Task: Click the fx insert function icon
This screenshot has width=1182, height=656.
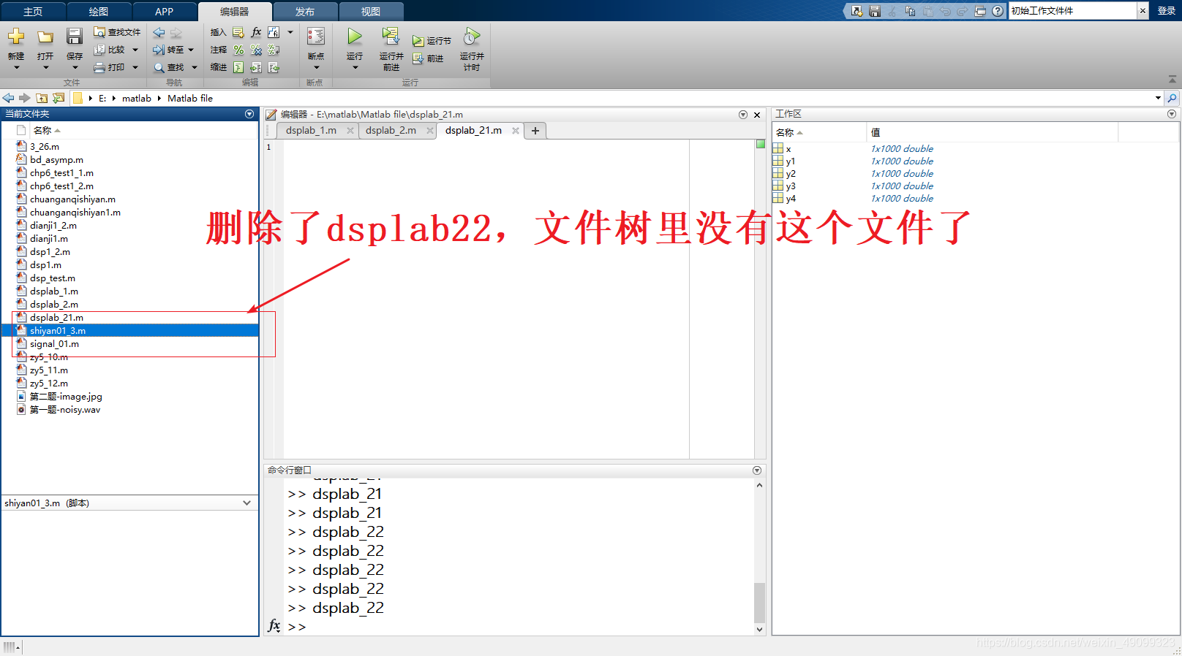Action: (256, 32)
